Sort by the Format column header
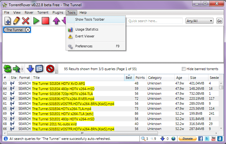 coord(25,78)
